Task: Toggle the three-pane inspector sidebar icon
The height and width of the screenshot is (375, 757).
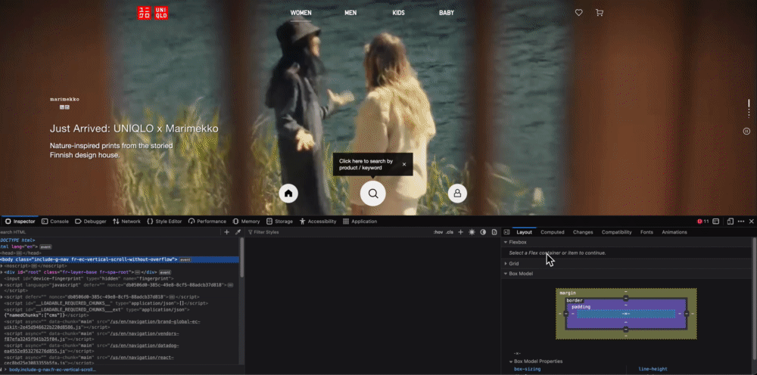Action: [x=506, y=232]
